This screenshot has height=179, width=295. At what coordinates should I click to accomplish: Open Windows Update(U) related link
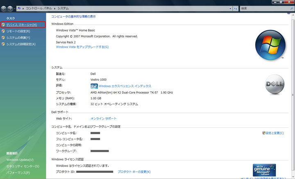pos(20,160)
